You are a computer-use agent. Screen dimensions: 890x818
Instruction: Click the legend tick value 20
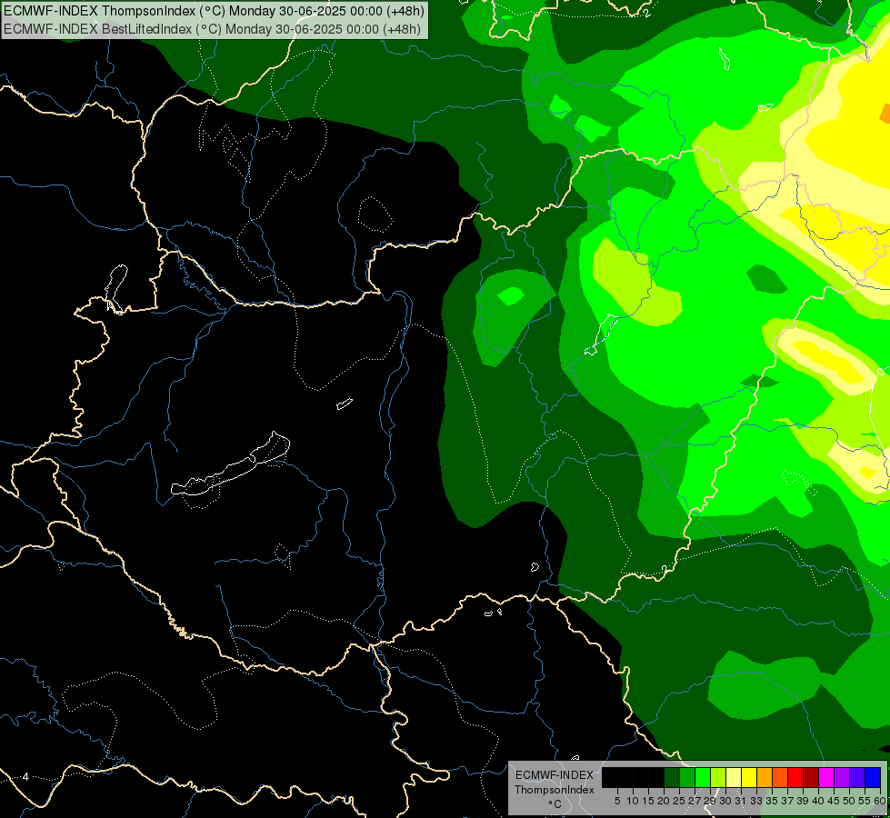(664, 801)
